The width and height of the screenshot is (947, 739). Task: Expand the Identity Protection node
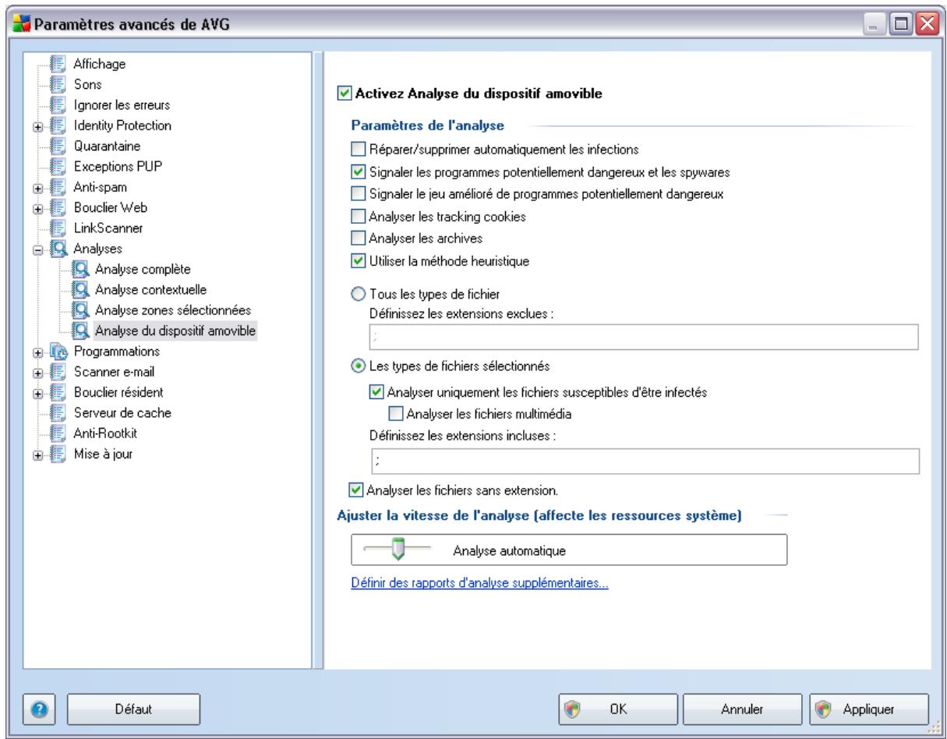pyautogui.click(x=37, y=126)
